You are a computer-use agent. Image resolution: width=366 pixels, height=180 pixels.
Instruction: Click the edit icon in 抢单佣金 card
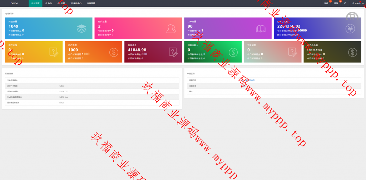click(173, 52)
